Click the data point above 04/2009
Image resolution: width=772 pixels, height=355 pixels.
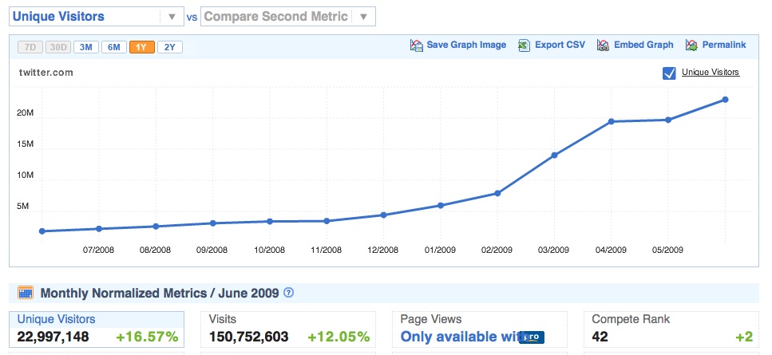tap(611, 121)
